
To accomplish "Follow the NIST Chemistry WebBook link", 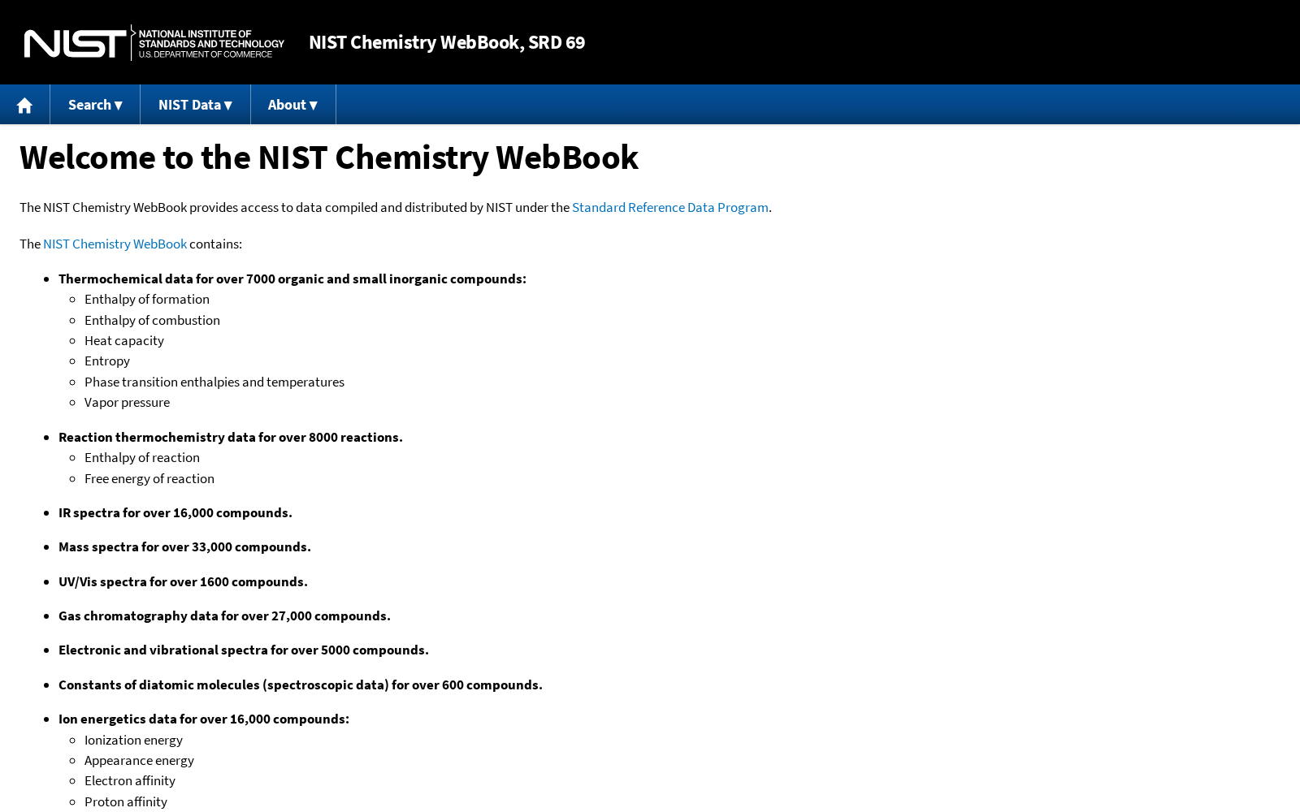I will click(x=115, y=244).
